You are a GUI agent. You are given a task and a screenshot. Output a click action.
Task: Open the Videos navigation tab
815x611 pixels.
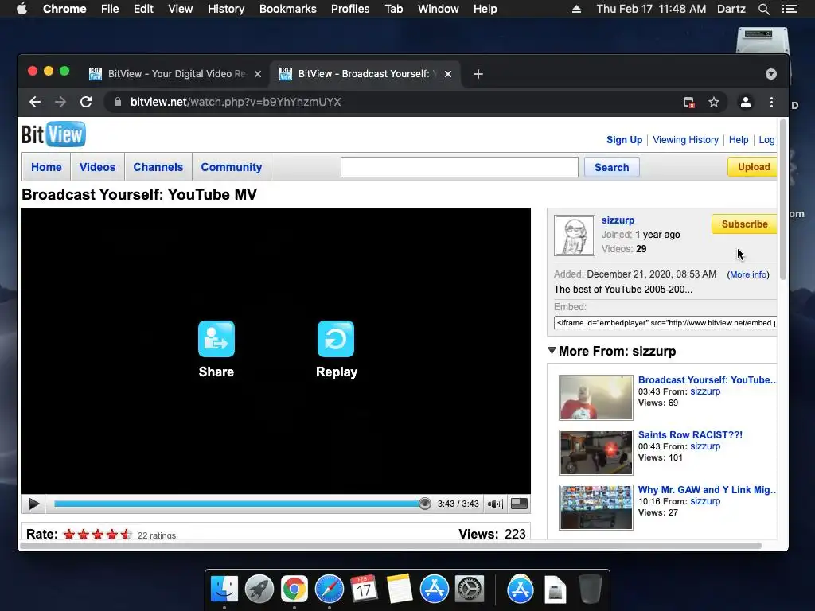click(97, 167)
